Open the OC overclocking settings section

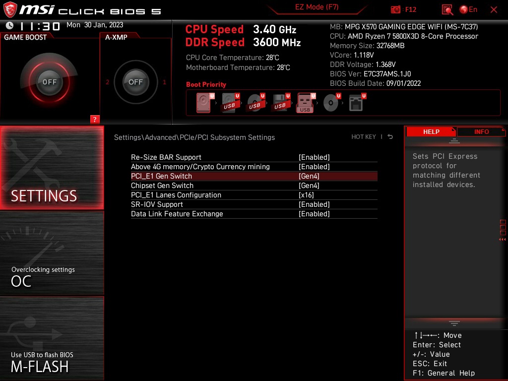coord(52,254)
